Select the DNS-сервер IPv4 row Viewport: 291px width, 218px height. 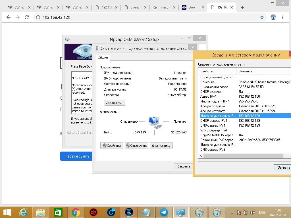[245, 125]
